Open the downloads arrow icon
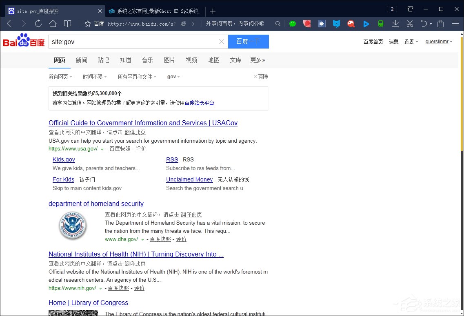Screen dimensions: 464x316 pyautogui.click(x=395, y=24)
